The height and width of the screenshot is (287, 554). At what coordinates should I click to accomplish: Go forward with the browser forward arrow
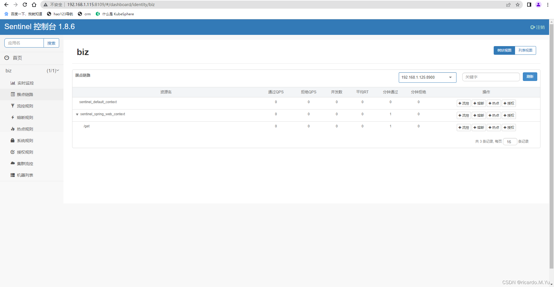point(16,5)
